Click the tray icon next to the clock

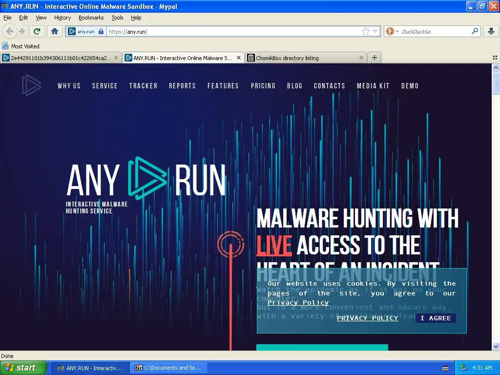[463, 368]
